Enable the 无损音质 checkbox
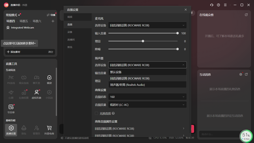 click(97, 113)
